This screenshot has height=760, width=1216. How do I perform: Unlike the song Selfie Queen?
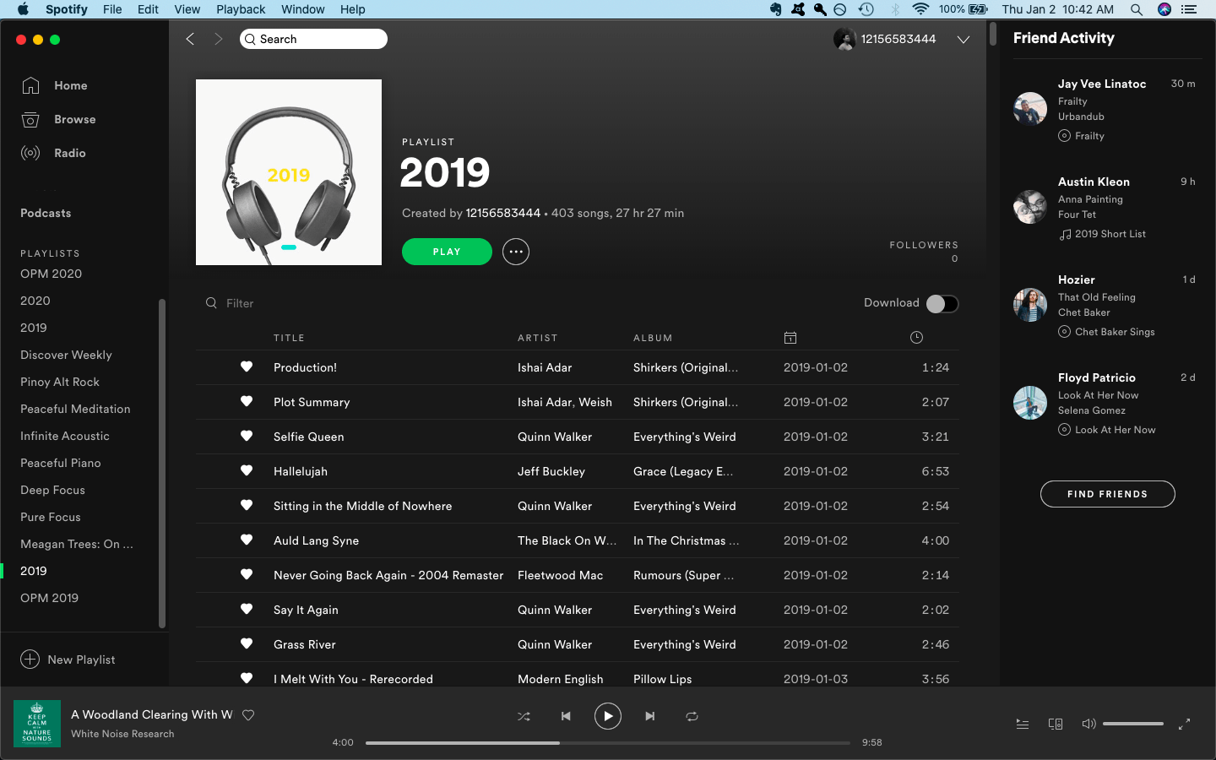(247, 436)
